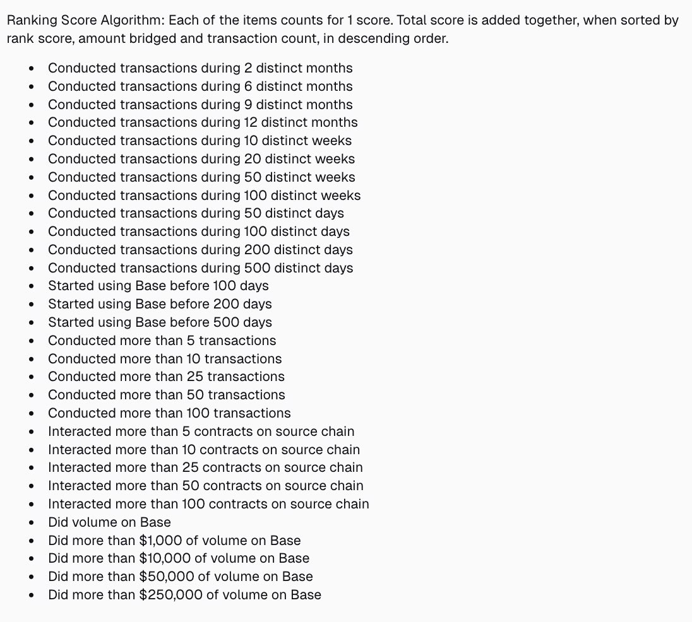Click "Conducted transactions during 12 distinct months"
This screenshot has height=622, width=692.
pyautogui.click(x=203, y=122)
